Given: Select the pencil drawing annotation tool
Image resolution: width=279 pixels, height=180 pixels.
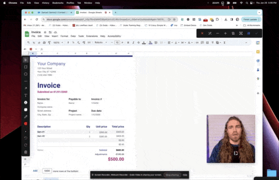Looking at the screenshot, I should click(x=26, y=116).
